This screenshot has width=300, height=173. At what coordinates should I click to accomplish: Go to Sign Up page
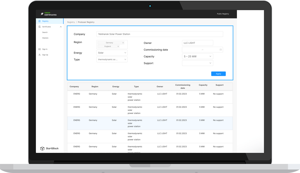(x=45, y=55)
